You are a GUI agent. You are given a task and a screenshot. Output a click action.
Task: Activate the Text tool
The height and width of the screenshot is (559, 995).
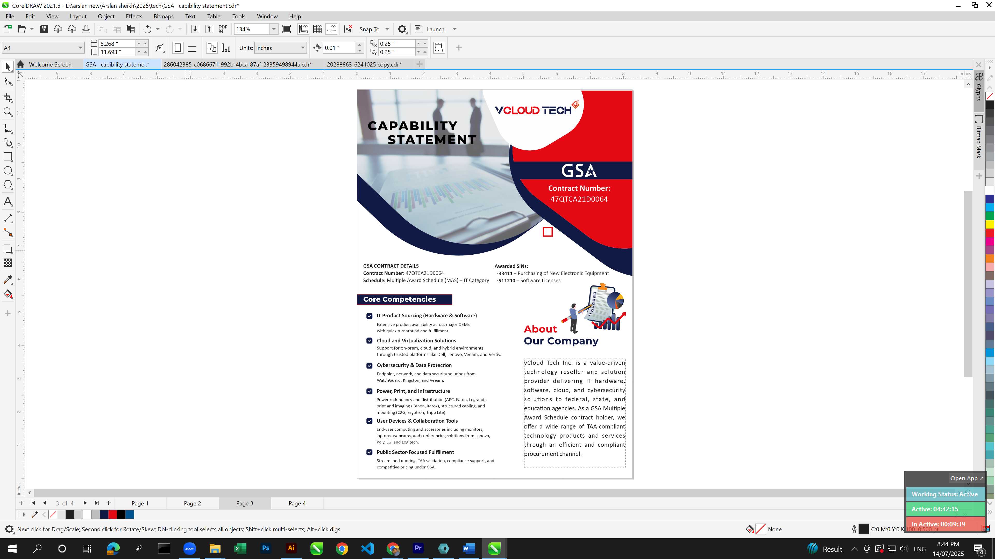[8, 201]
